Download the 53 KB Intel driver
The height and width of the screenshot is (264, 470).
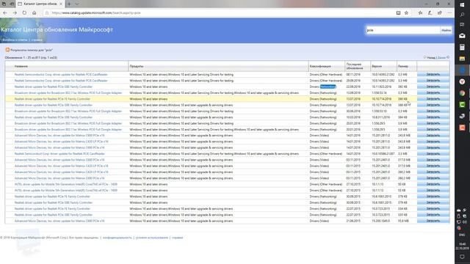[x=433, y=191]
